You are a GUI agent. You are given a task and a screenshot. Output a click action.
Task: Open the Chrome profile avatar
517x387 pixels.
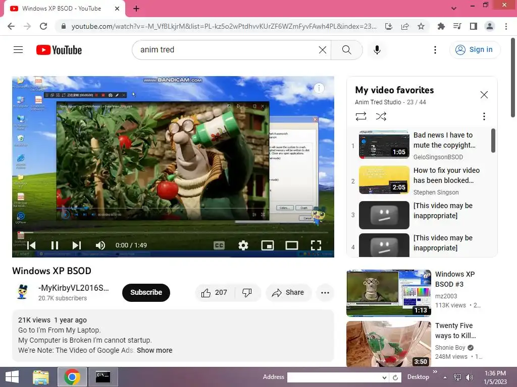[490, 26]
